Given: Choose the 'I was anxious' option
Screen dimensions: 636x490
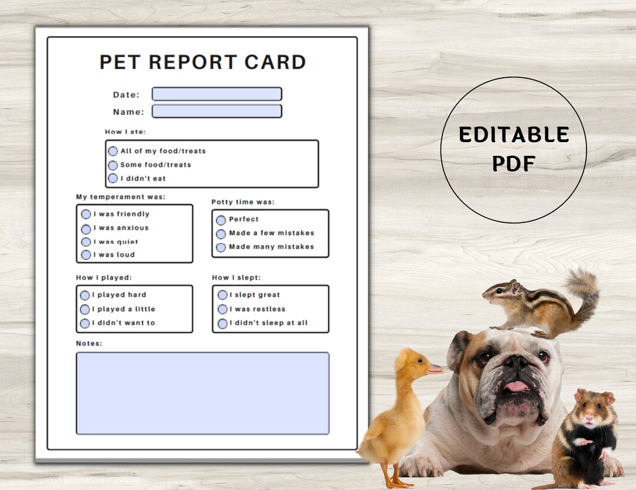Looking at the screenshot, I should pos(85,228).
